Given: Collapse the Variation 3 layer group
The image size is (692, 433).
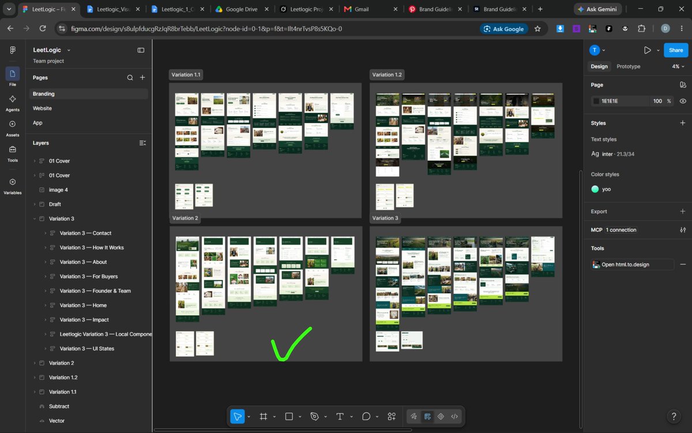Looking at the screenshot, I should [34, 219].
